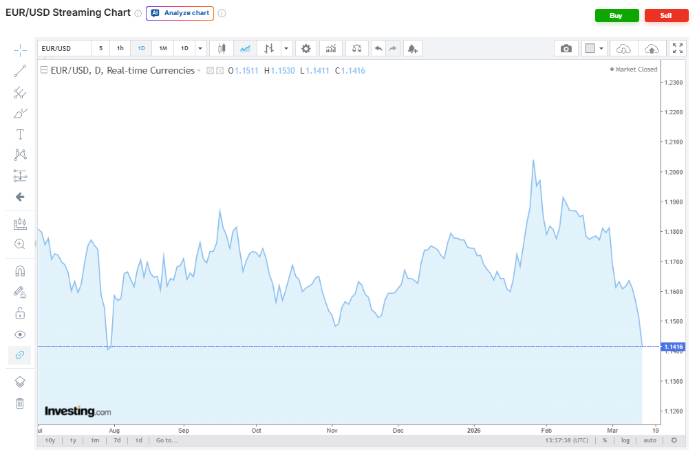Remove all drawings with trash icon
This screenshot has width=697, height=452.
click(x=20, y=403)
